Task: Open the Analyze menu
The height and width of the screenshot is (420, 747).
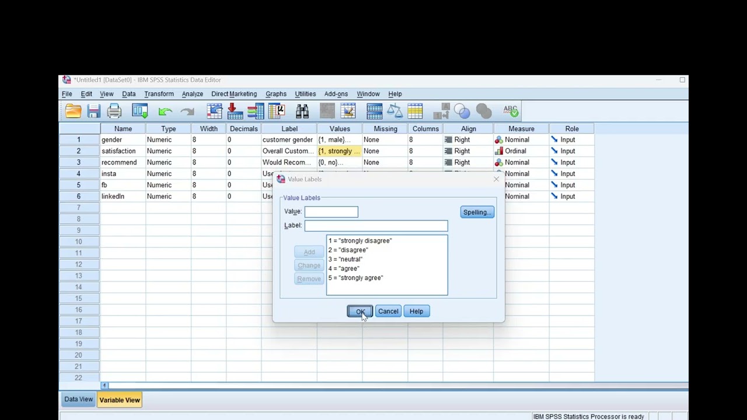Action: tap(192, 94)
